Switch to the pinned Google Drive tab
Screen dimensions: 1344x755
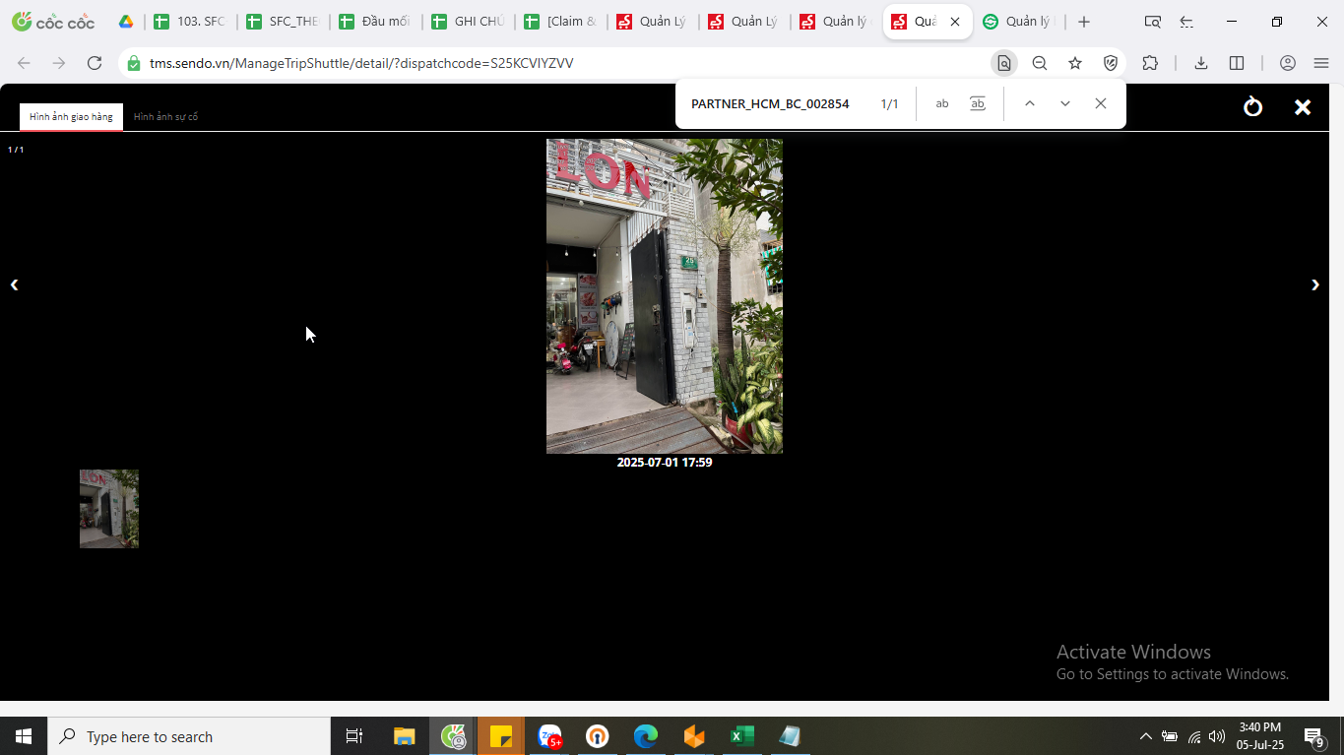coord(126,22)
